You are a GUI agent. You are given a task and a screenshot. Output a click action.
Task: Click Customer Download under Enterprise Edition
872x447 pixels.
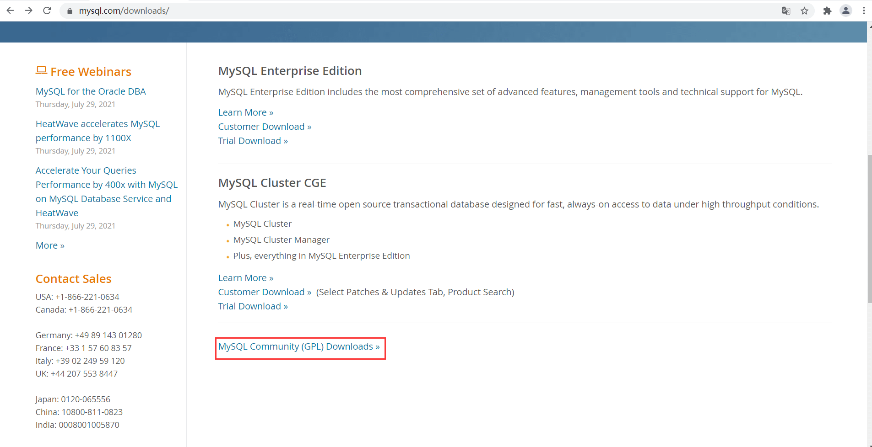[x=265, y=127]
